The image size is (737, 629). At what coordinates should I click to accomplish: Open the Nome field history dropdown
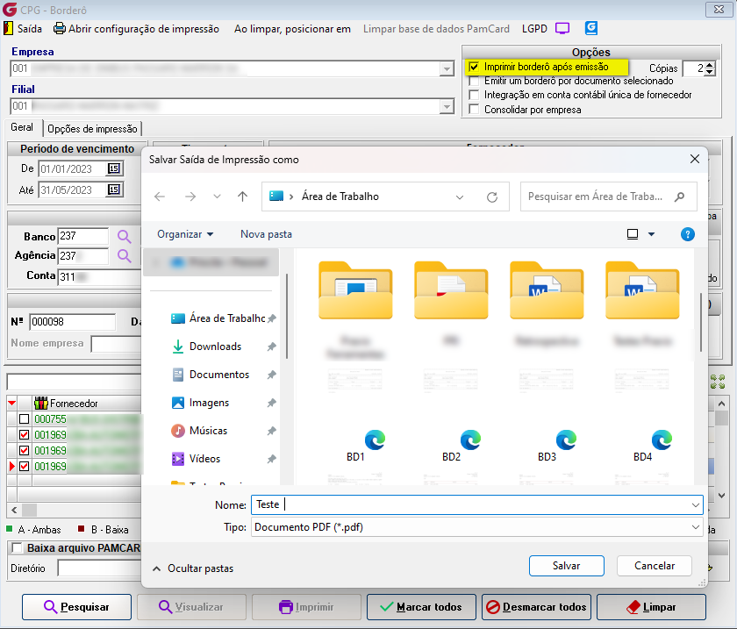pyautogui.click(x=695, y=505)
